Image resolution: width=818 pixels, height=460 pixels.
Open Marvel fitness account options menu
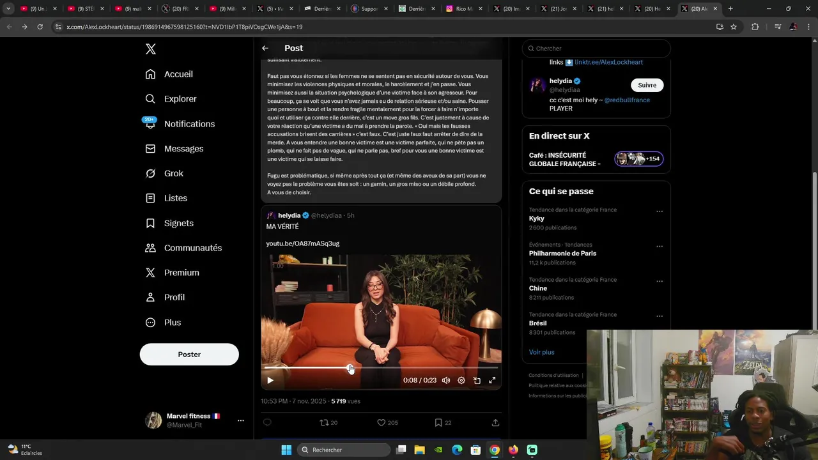[x=240, y=420]
